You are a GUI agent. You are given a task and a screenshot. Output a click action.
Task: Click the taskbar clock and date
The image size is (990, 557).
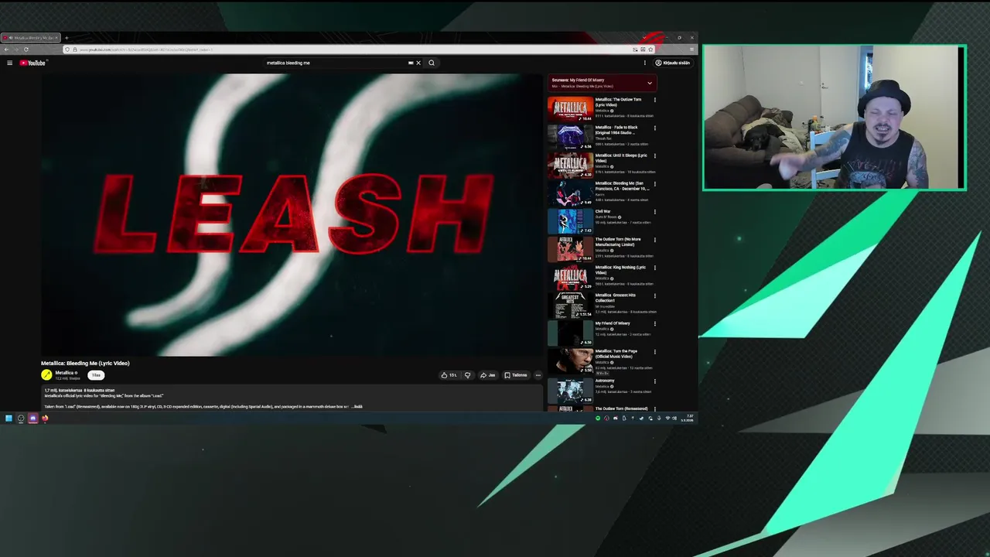(x=688, y=419)
